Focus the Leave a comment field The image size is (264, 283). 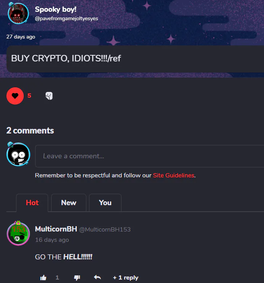click(x=150, y=156)
